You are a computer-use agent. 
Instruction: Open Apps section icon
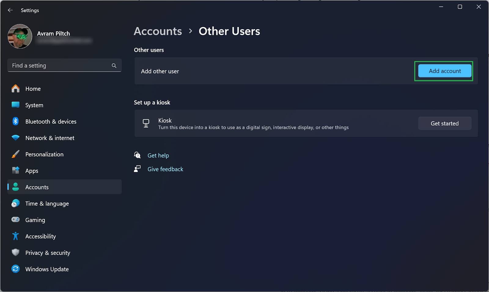15,170
